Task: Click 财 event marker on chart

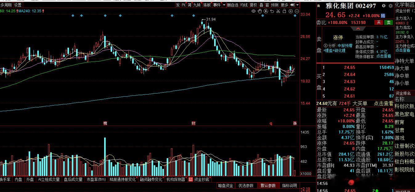Action: [193, 123]
